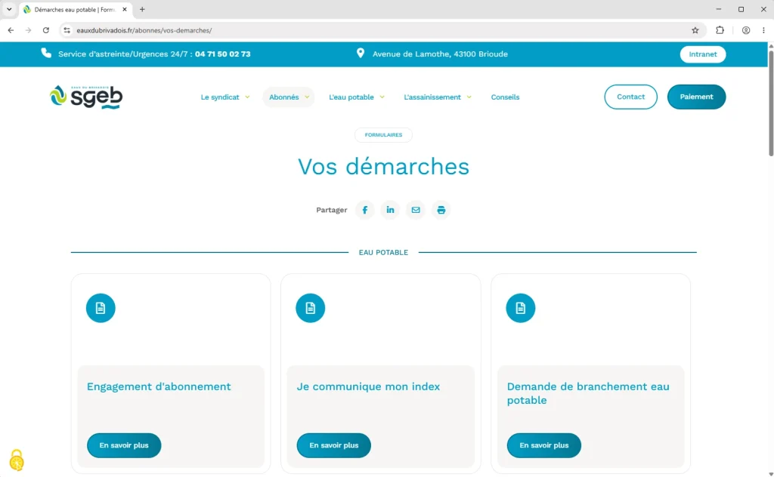Click En savoir plus for Je communique mon index
This screenshot has height=477, width=774.
pos(333,445)
